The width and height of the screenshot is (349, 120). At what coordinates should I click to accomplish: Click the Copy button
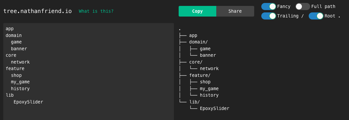[197, 11]
